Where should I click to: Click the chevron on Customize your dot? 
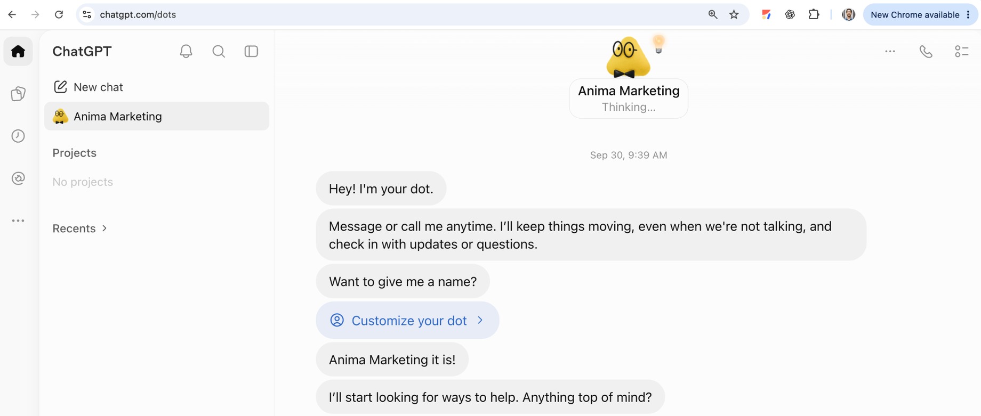click(480, 320)
